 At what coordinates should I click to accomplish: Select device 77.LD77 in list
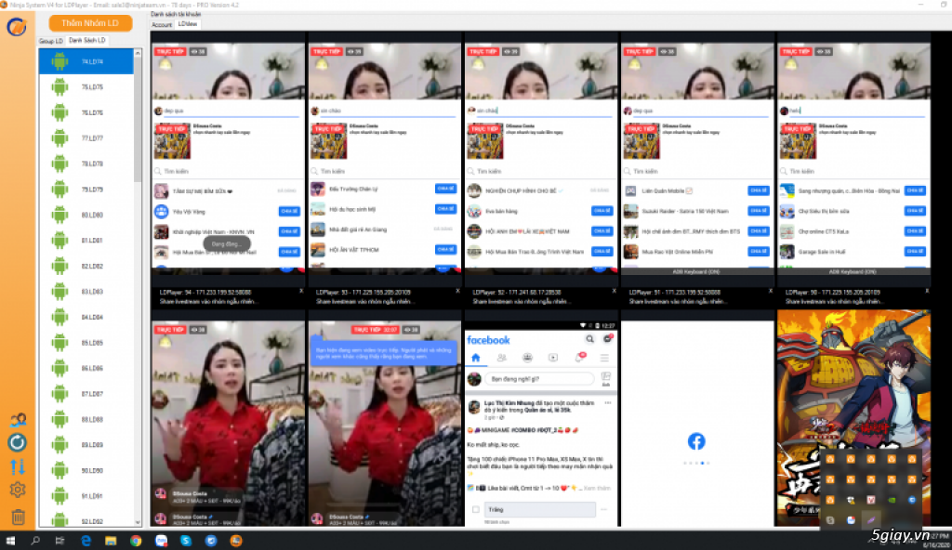[x=86, y=137]
